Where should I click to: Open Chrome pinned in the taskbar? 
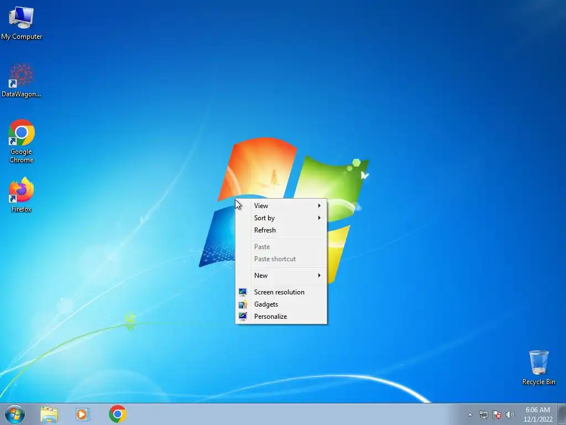pos(117,414)
